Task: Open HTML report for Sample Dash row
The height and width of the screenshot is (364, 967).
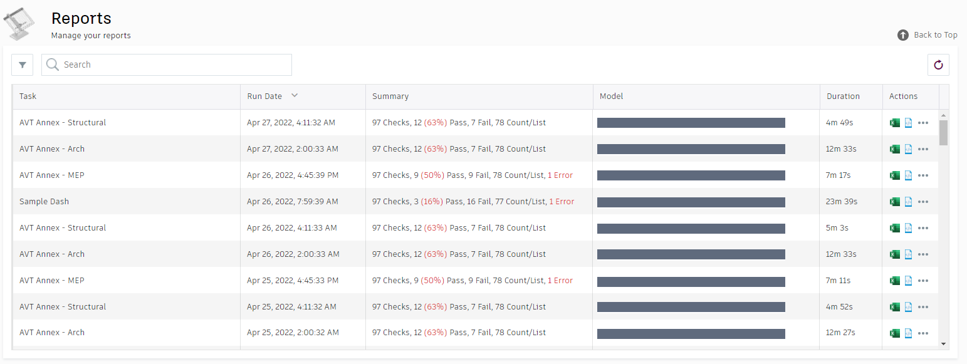Action: [908, 202]
